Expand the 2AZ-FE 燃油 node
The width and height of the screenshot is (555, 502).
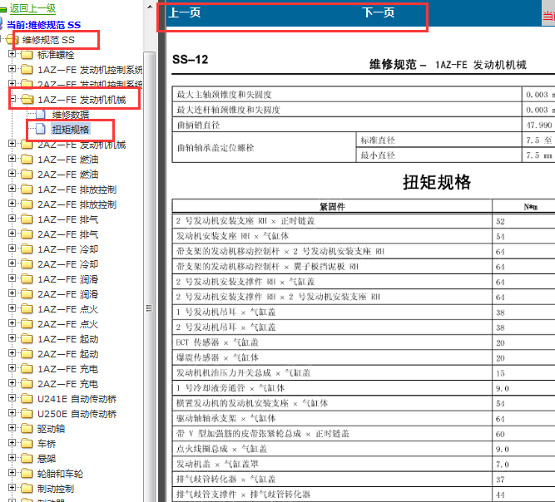pyautogui.click(x=12, y=173)
